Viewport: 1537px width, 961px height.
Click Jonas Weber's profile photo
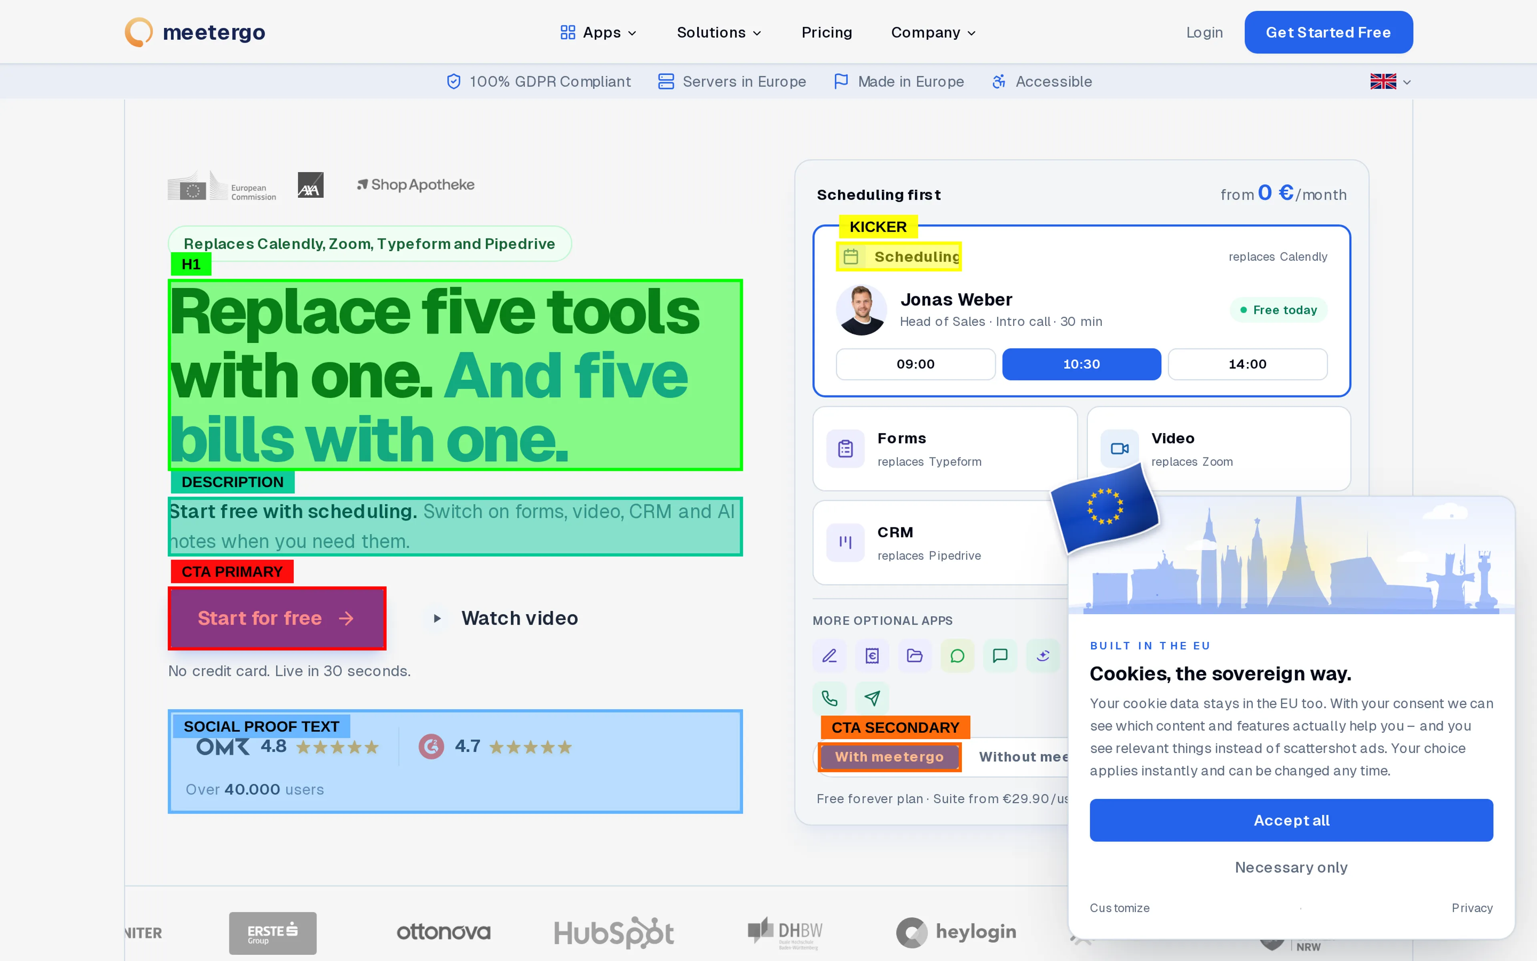861,310
